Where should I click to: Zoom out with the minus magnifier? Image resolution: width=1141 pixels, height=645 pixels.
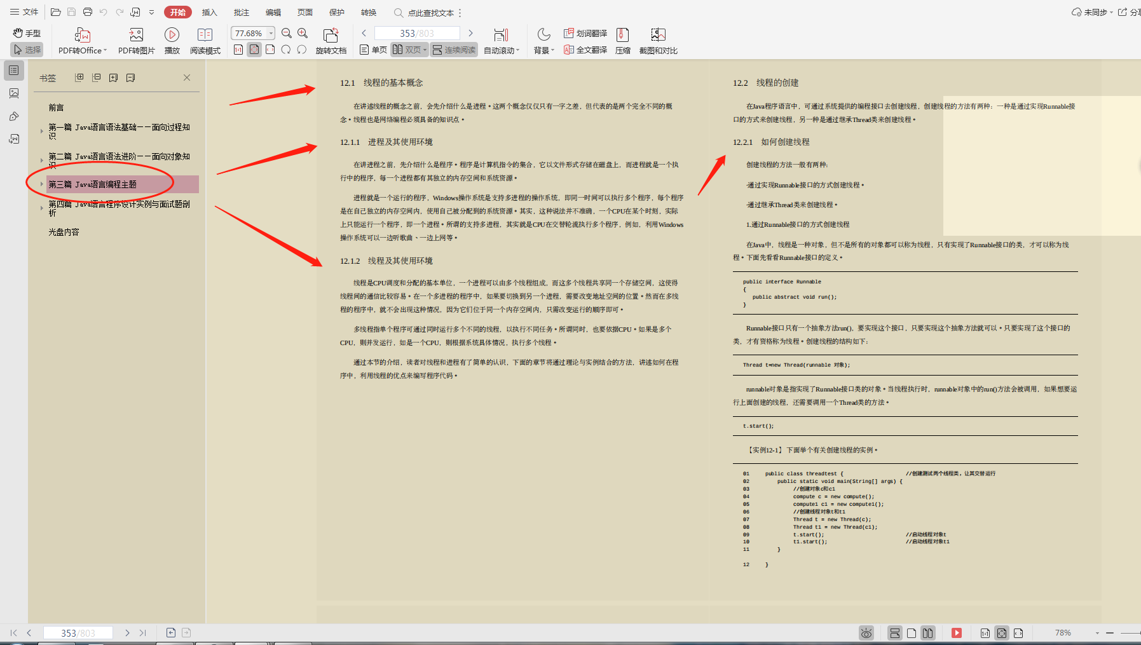(x=287, y=33)
